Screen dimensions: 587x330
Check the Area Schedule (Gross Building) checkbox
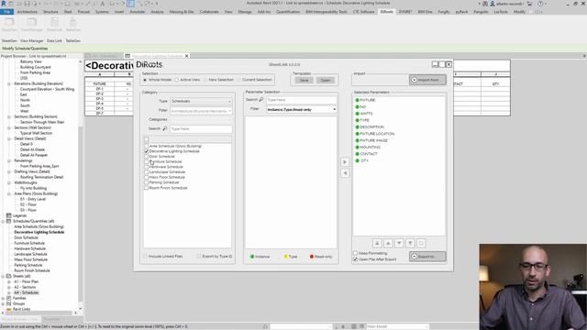[x=147, y=146]
